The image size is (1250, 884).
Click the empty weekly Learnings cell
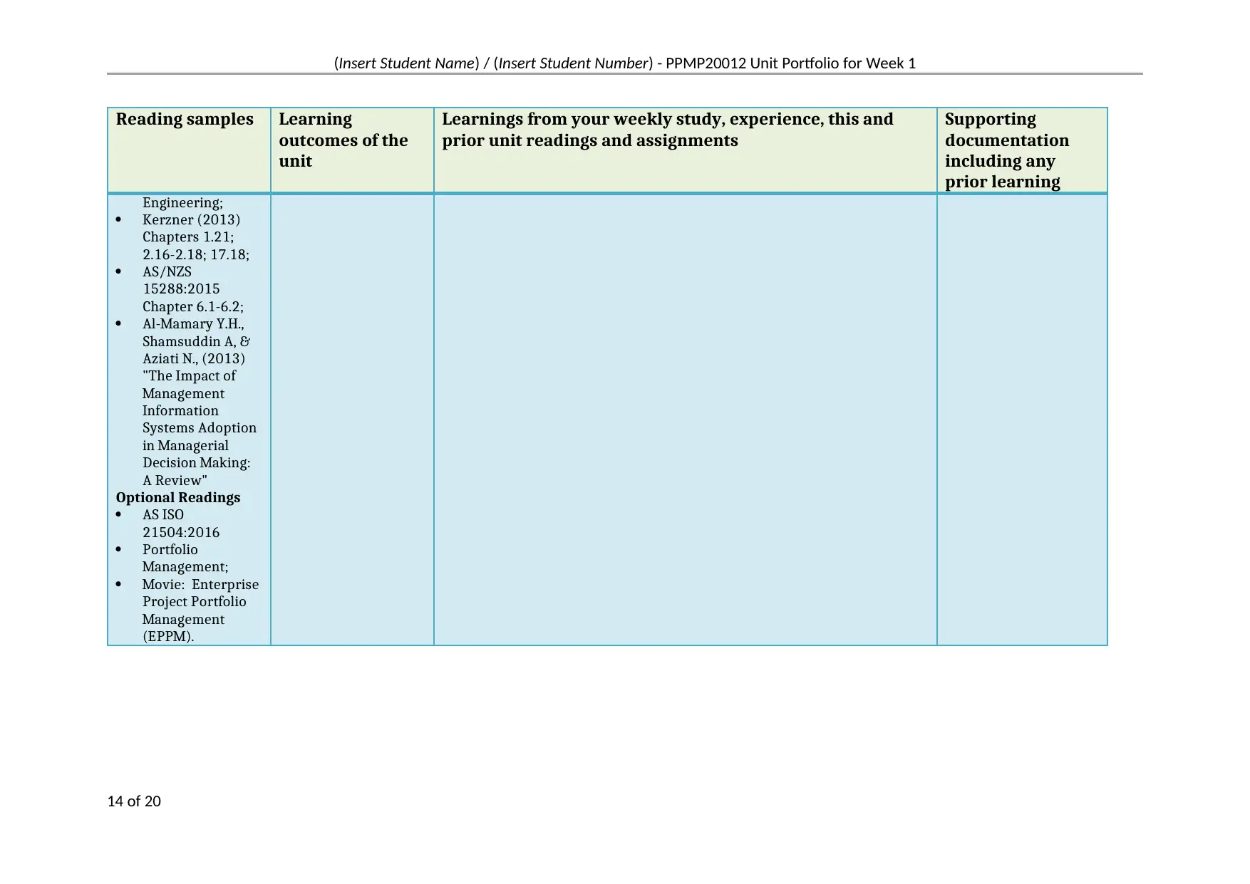pos(686,420)
